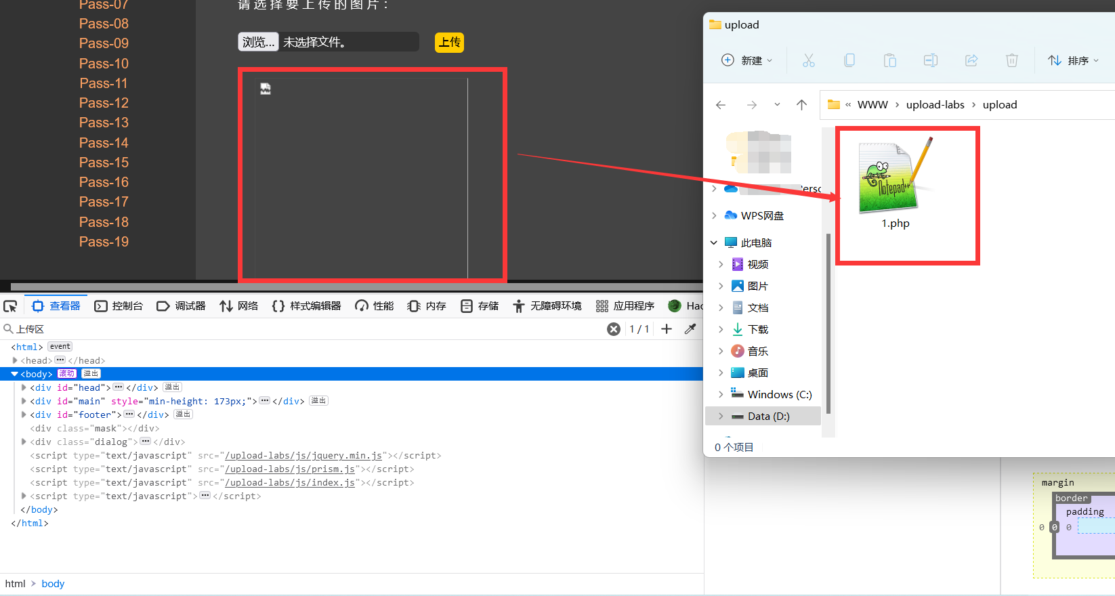Open Pass-08 in the sidebar

point(104,24)
